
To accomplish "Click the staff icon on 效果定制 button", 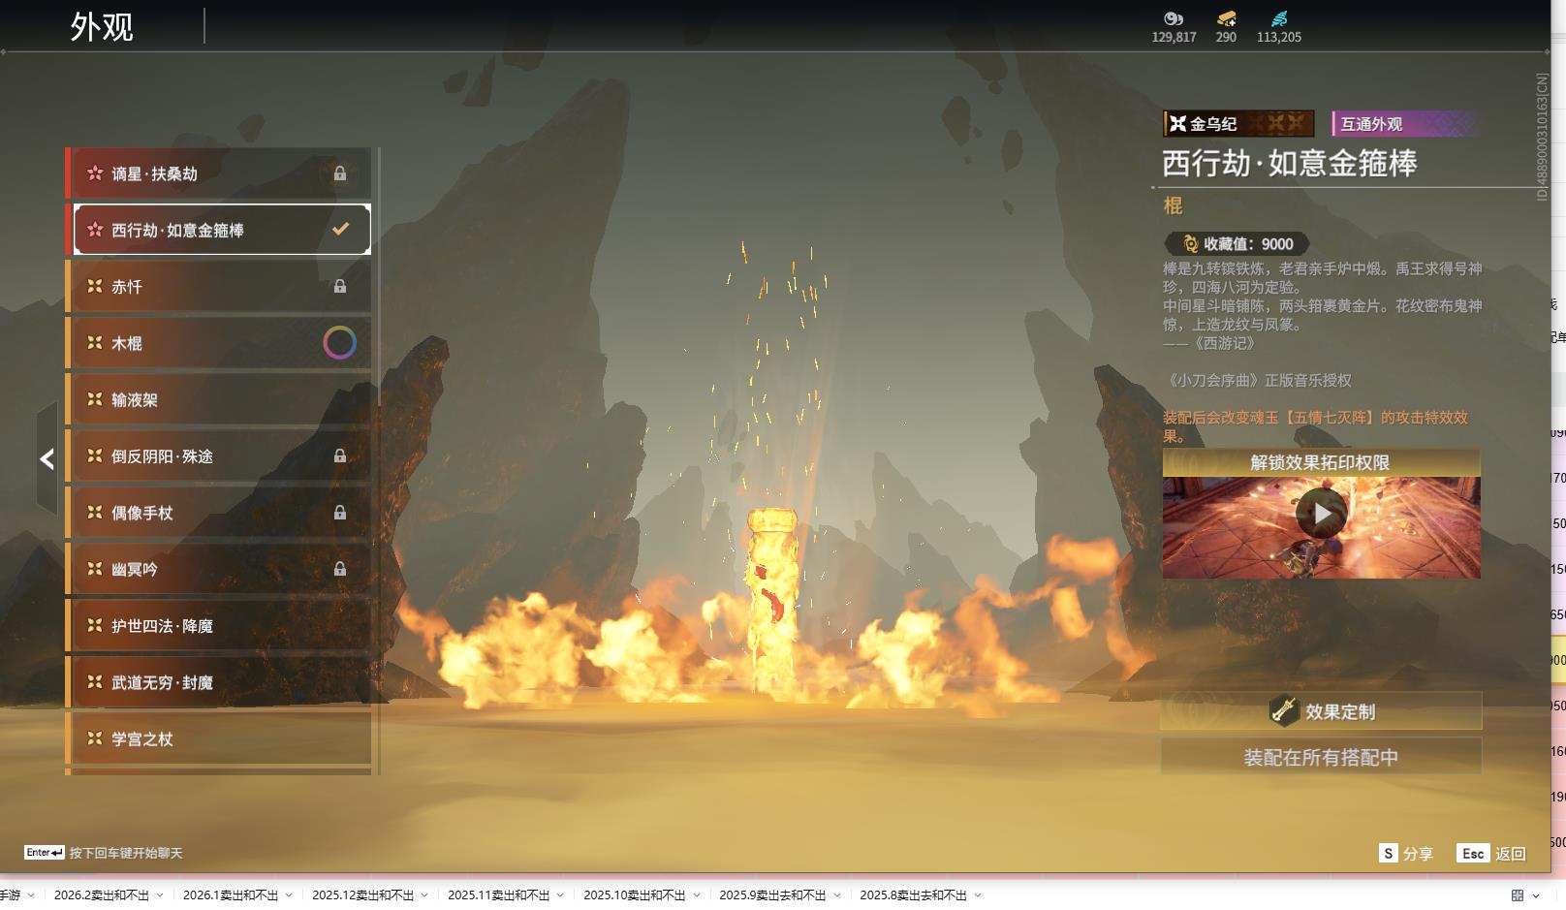I will [x=1284, y=711].
